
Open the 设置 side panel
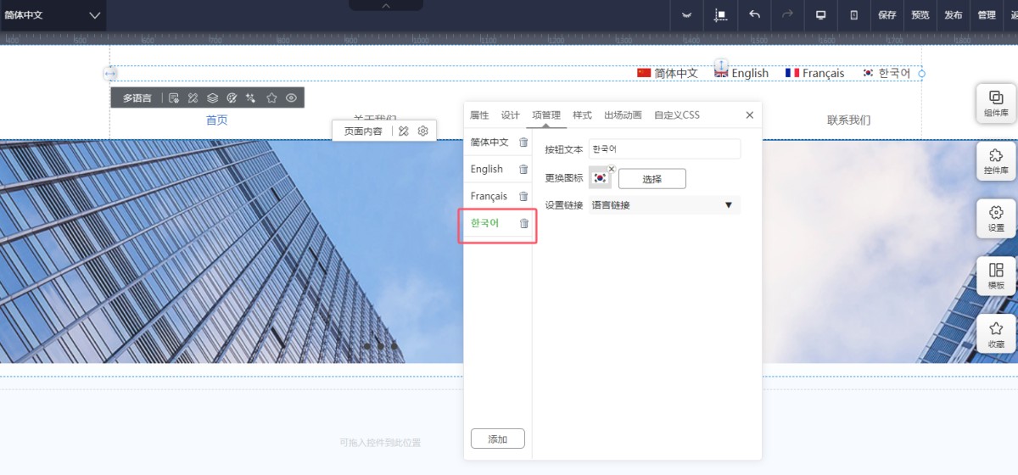(x=996, y=219)
